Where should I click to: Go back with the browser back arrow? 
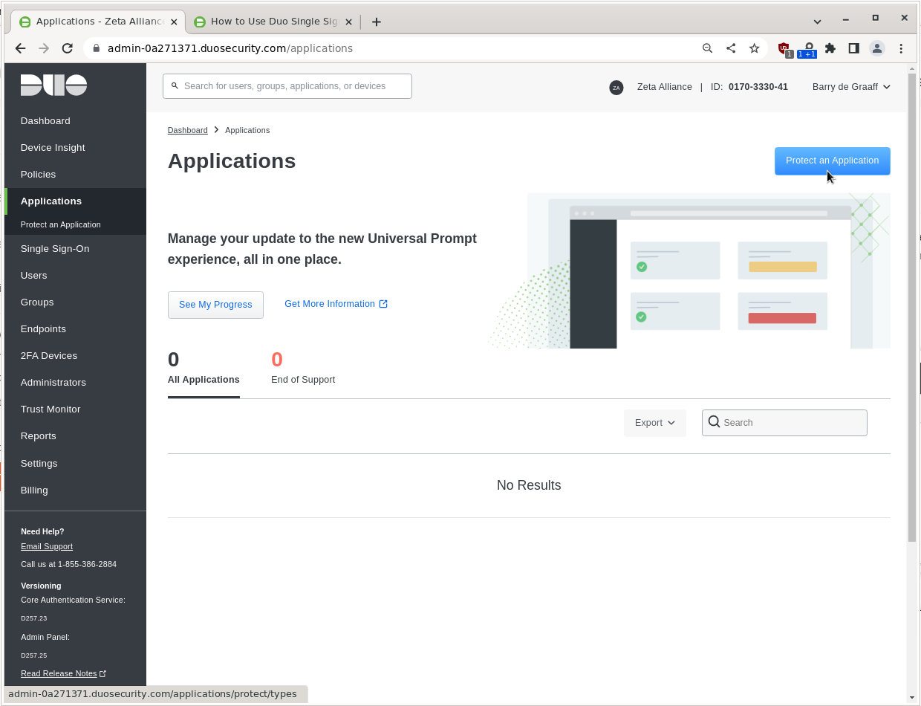(20, 48)
